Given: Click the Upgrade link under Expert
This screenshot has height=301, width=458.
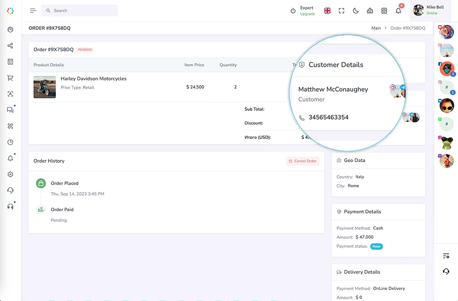Looking at the screenshot, I should [x=307, y=14].
